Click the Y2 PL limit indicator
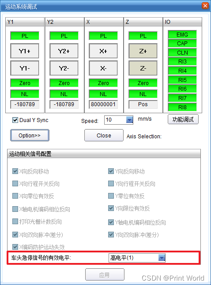The width and height of the screenshot is (211, 285). tap(64, 36)
